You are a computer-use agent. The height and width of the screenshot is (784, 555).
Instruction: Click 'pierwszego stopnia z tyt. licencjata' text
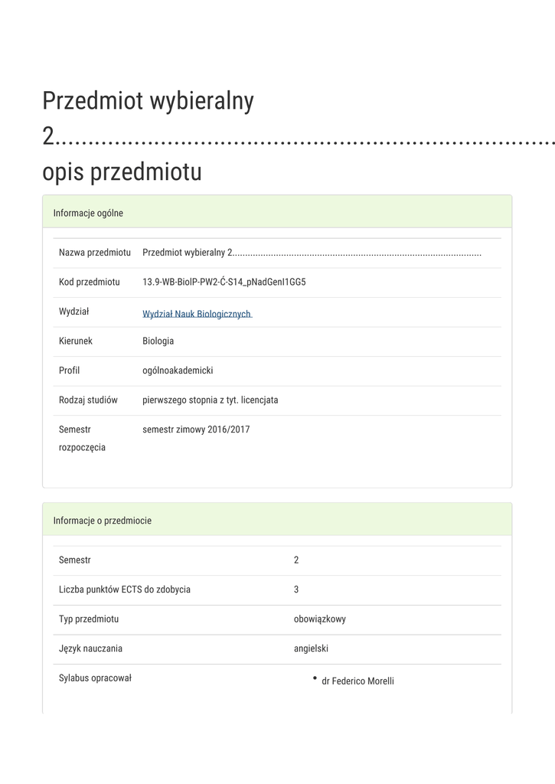click(x=210, y=400)
